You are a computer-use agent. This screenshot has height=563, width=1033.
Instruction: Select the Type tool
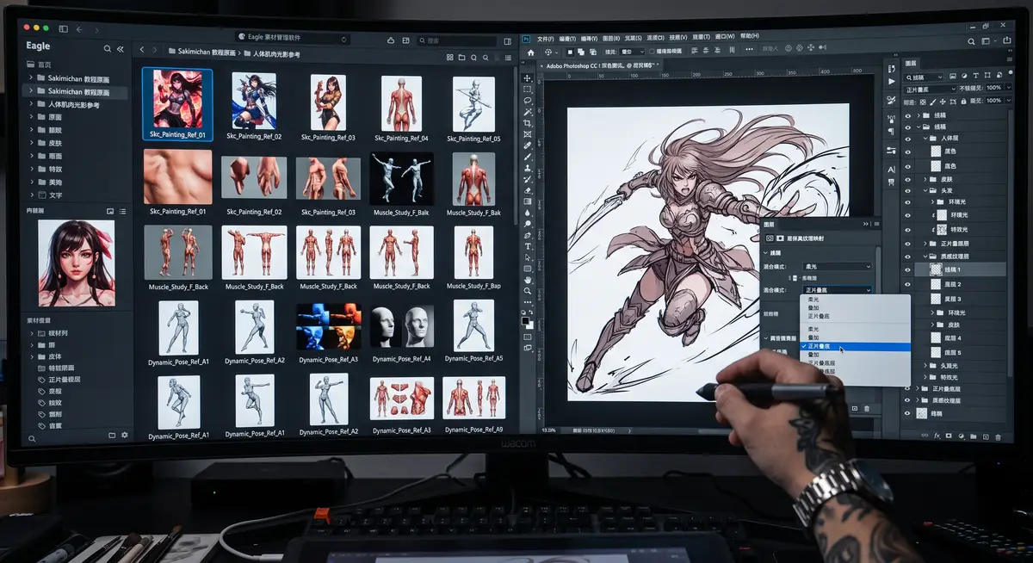[x=528, y=246]
